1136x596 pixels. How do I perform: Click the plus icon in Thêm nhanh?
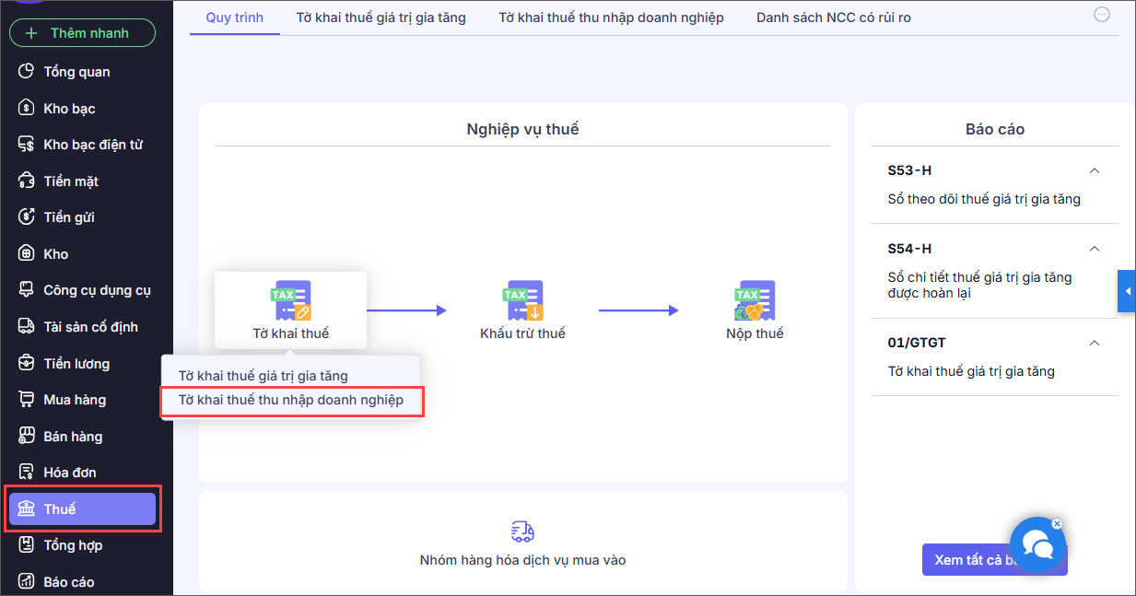32,33
